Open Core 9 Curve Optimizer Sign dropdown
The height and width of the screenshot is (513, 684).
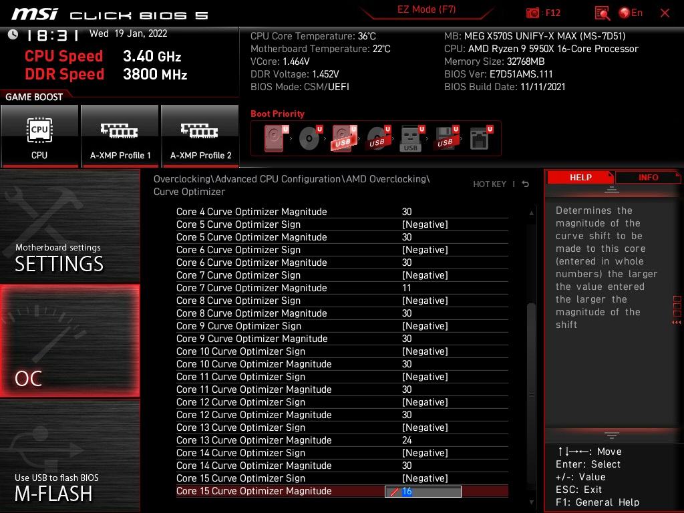coord(425,326)
